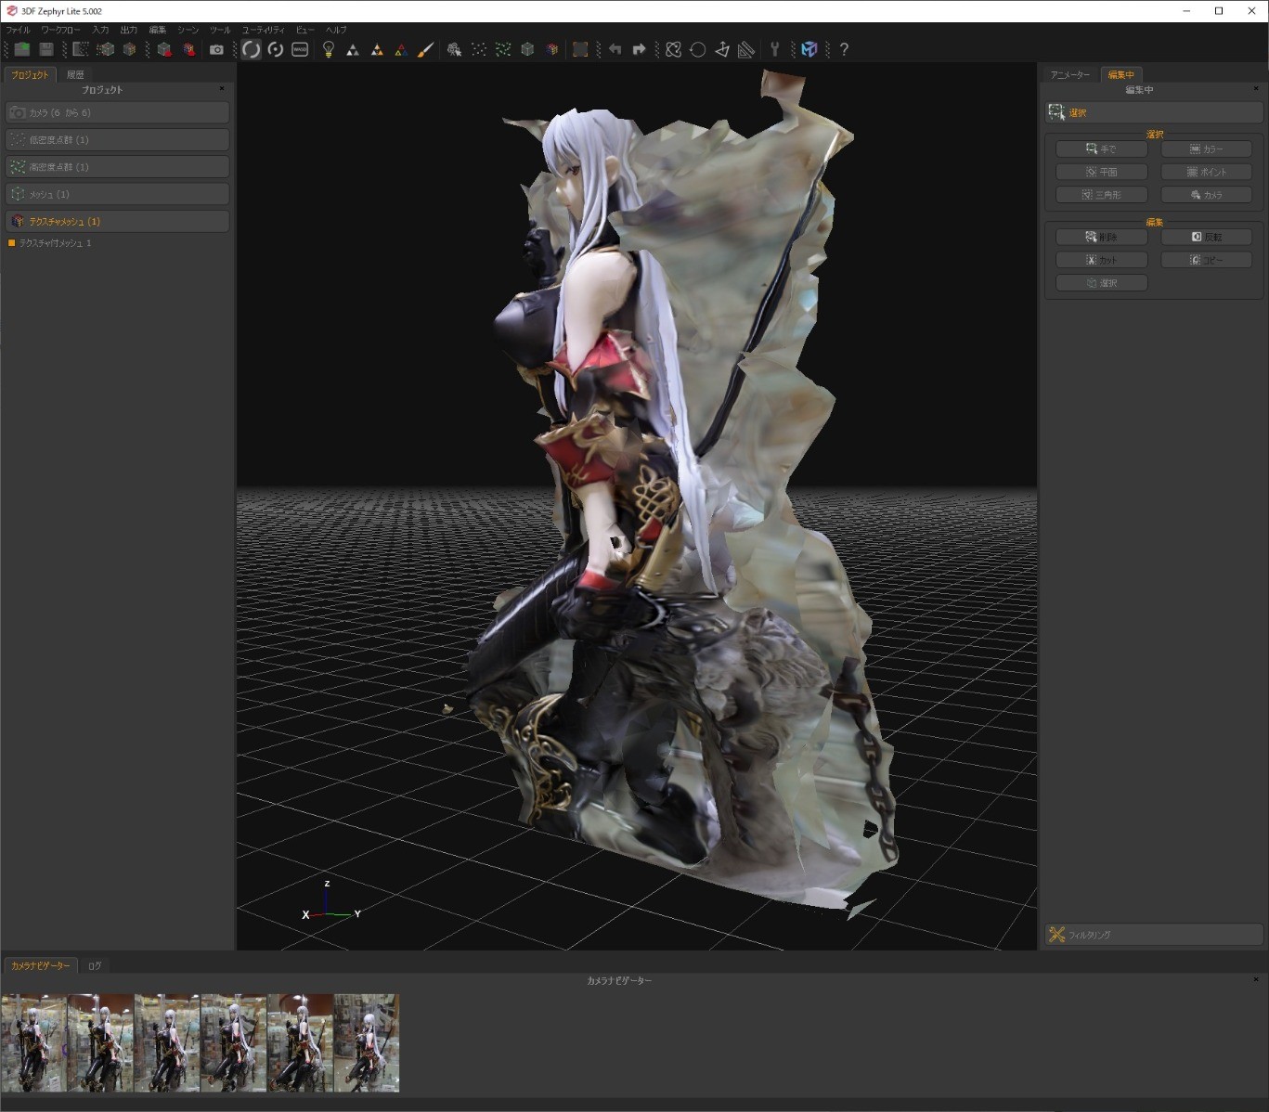Close the プロジェクト panel
This screenshot has width=1269, height=1112.
tap(222, 89)
